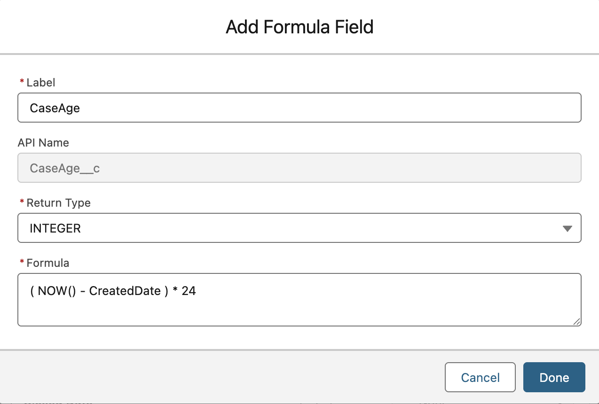Viewport: 599px width, 404px height.
Task: Click the Formula textarea resize handle
Action: click(x=576, y=321)
